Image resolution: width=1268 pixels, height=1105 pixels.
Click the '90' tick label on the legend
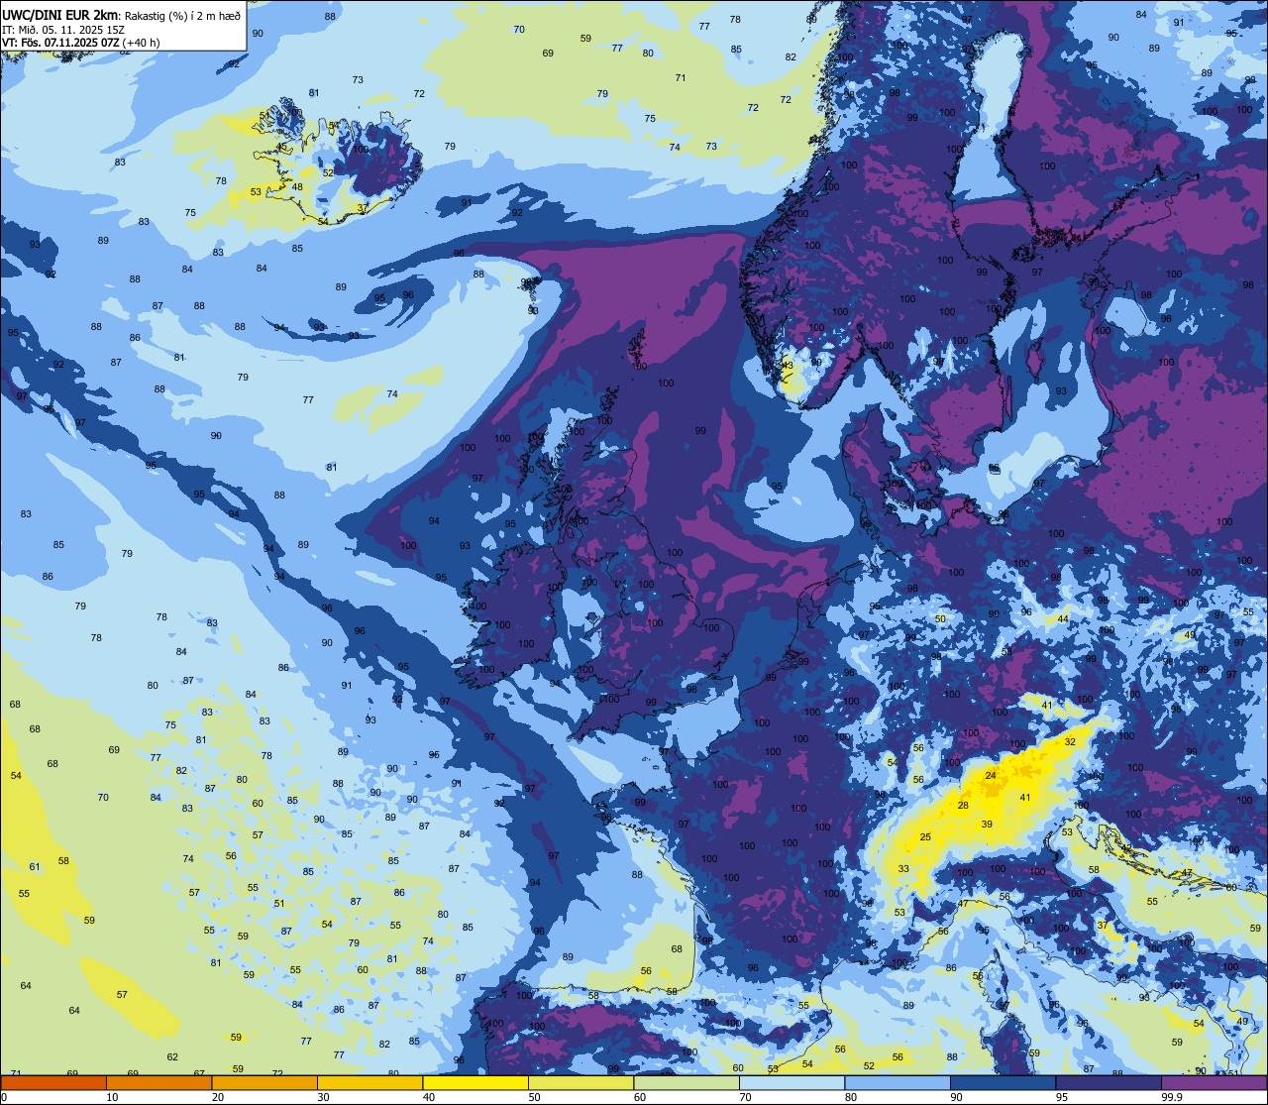pyautogui.click(x=956, y=1097)
